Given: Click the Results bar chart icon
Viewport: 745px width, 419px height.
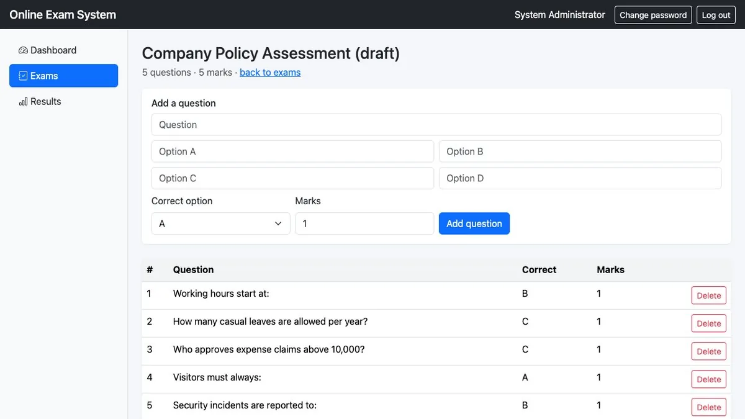Looking at the screenshot, I should point(24,101).
